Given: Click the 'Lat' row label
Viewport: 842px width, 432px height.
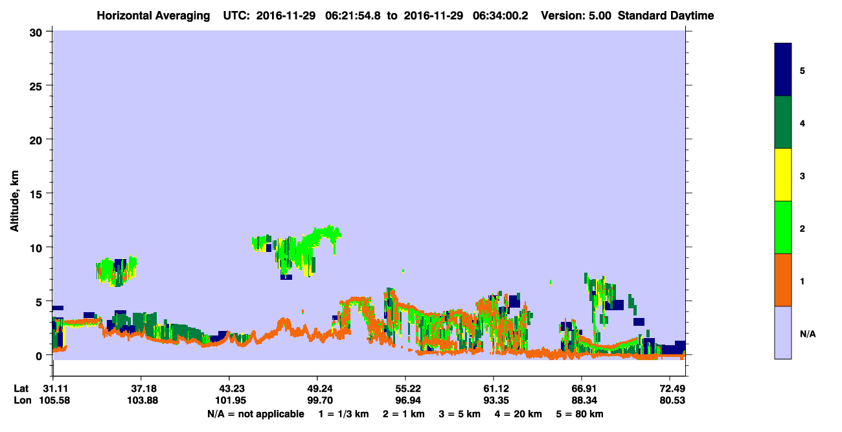Looking at the screenshot, I should (21, 389).
